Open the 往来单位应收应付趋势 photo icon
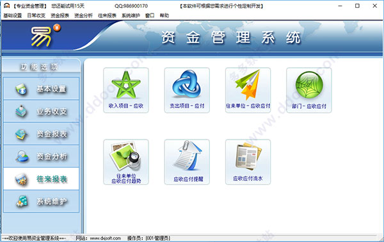Viewport: 384px width, 242px height. point(125,156)
